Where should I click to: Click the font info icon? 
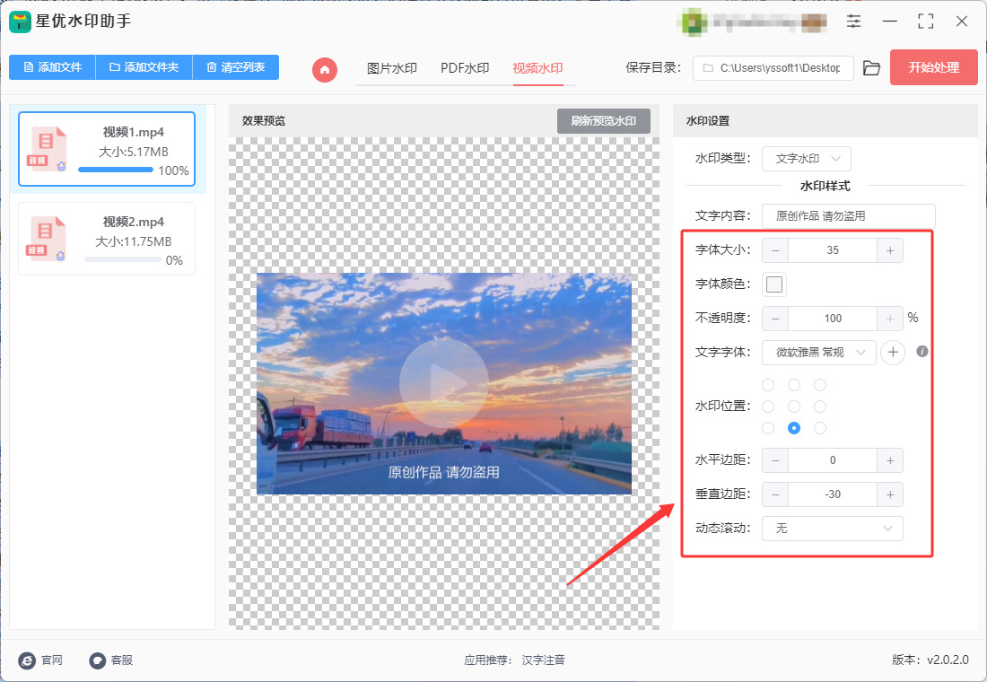pyautogui.click(x=922, y=352)
